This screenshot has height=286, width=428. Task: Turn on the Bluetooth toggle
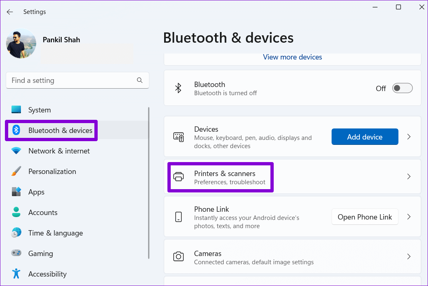tap(402, 88)
